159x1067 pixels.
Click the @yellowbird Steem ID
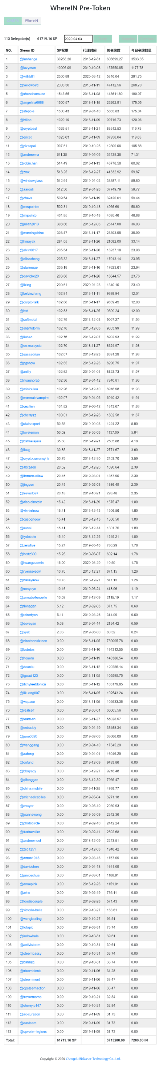(29, 85)
